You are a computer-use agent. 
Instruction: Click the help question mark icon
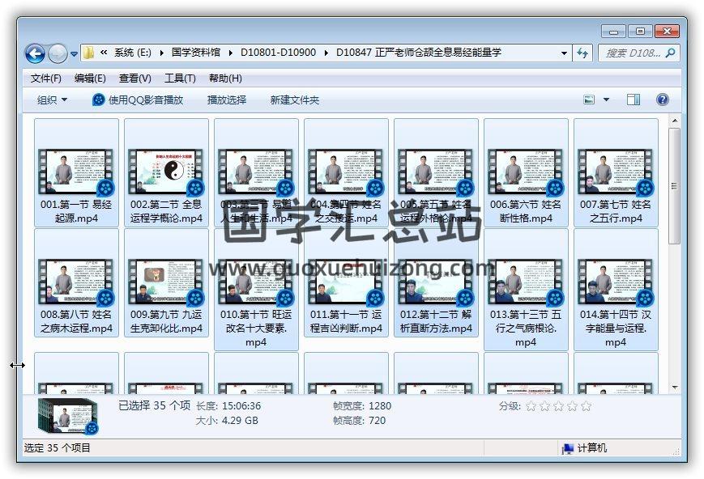[x=662, y=100]
